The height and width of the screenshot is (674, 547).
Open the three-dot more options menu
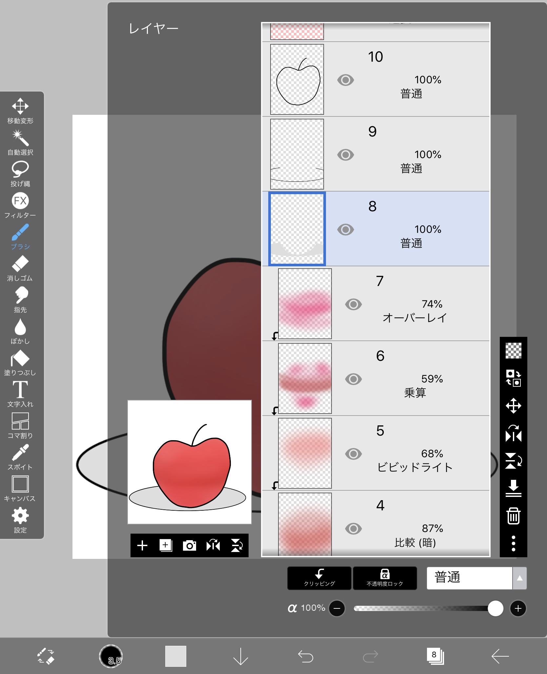click(513, 543)
